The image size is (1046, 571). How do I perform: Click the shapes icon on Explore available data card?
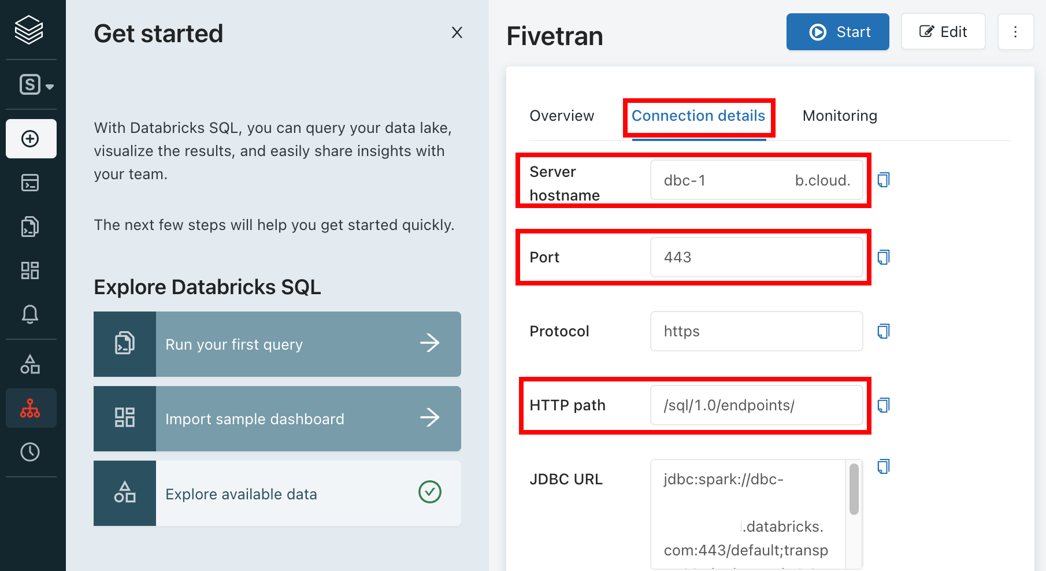(x=125, y=492)
